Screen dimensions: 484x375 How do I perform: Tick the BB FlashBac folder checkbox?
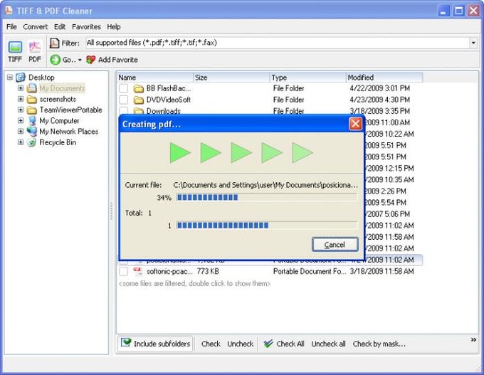(123, 88)
